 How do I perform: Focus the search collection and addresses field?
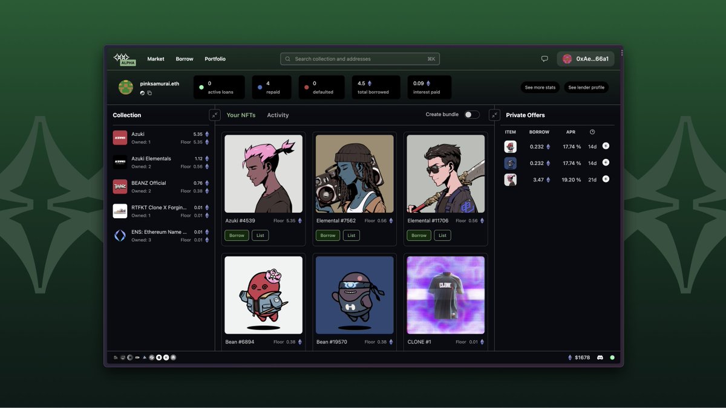pos(360,59)
